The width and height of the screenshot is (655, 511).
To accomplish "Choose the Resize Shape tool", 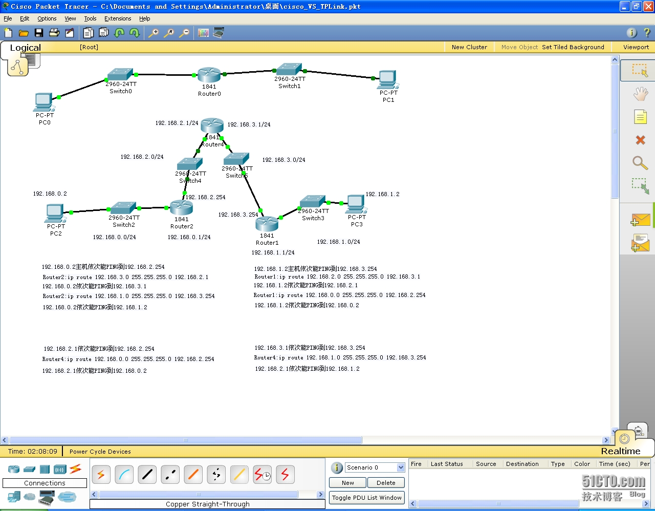I will [640, 186].
